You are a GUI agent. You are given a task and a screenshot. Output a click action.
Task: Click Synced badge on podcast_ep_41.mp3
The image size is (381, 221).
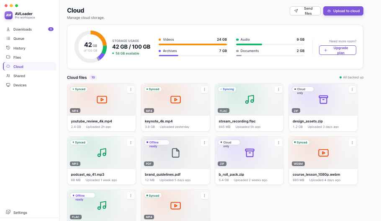(x=79, y=143)
